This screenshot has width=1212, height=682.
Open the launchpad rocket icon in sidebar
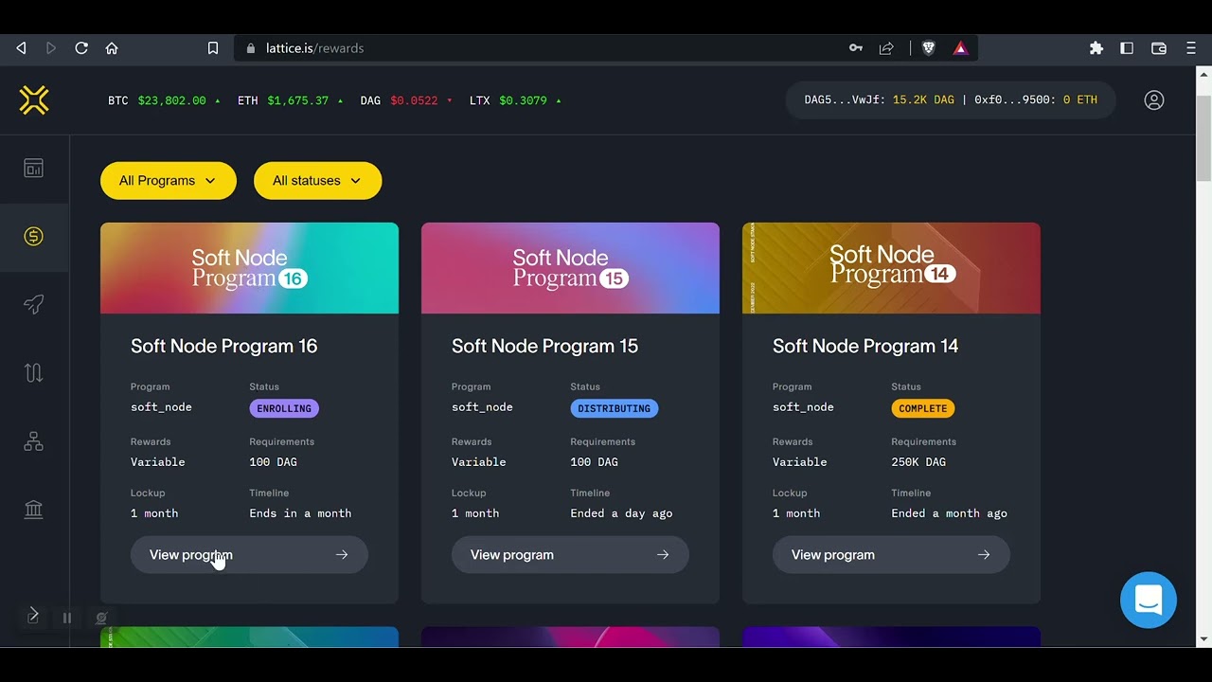(x=34, y=305)
